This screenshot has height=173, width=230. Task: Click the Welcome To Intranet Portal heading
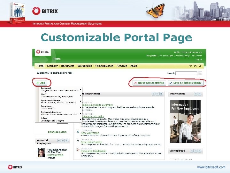point(54,73)
